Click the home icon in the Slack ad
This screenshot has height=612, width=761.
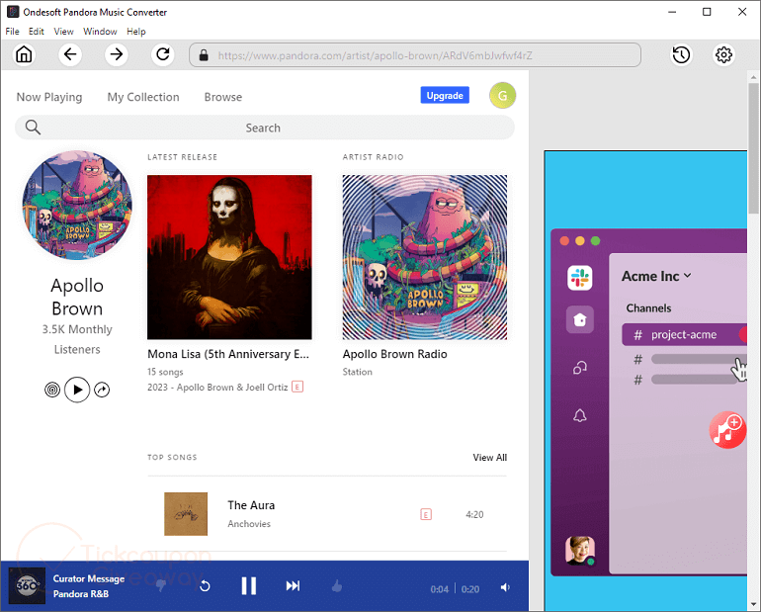tap(580, 319)
